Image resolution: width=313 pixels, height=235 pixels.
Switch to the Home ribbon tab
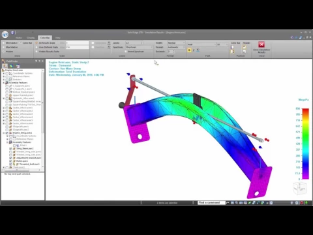[19, 38]
